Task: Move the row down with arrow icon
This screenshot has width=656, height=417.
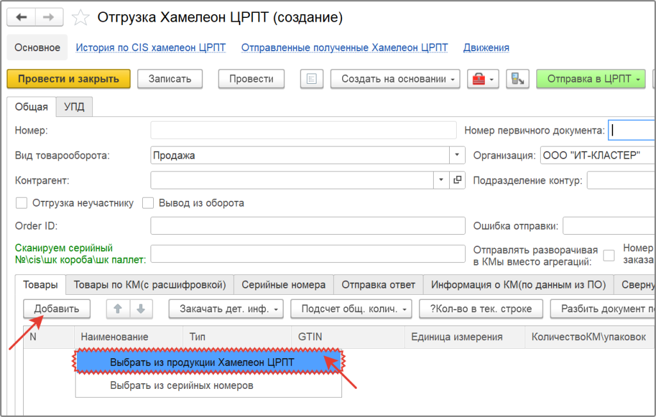Action: pos(141,309)
